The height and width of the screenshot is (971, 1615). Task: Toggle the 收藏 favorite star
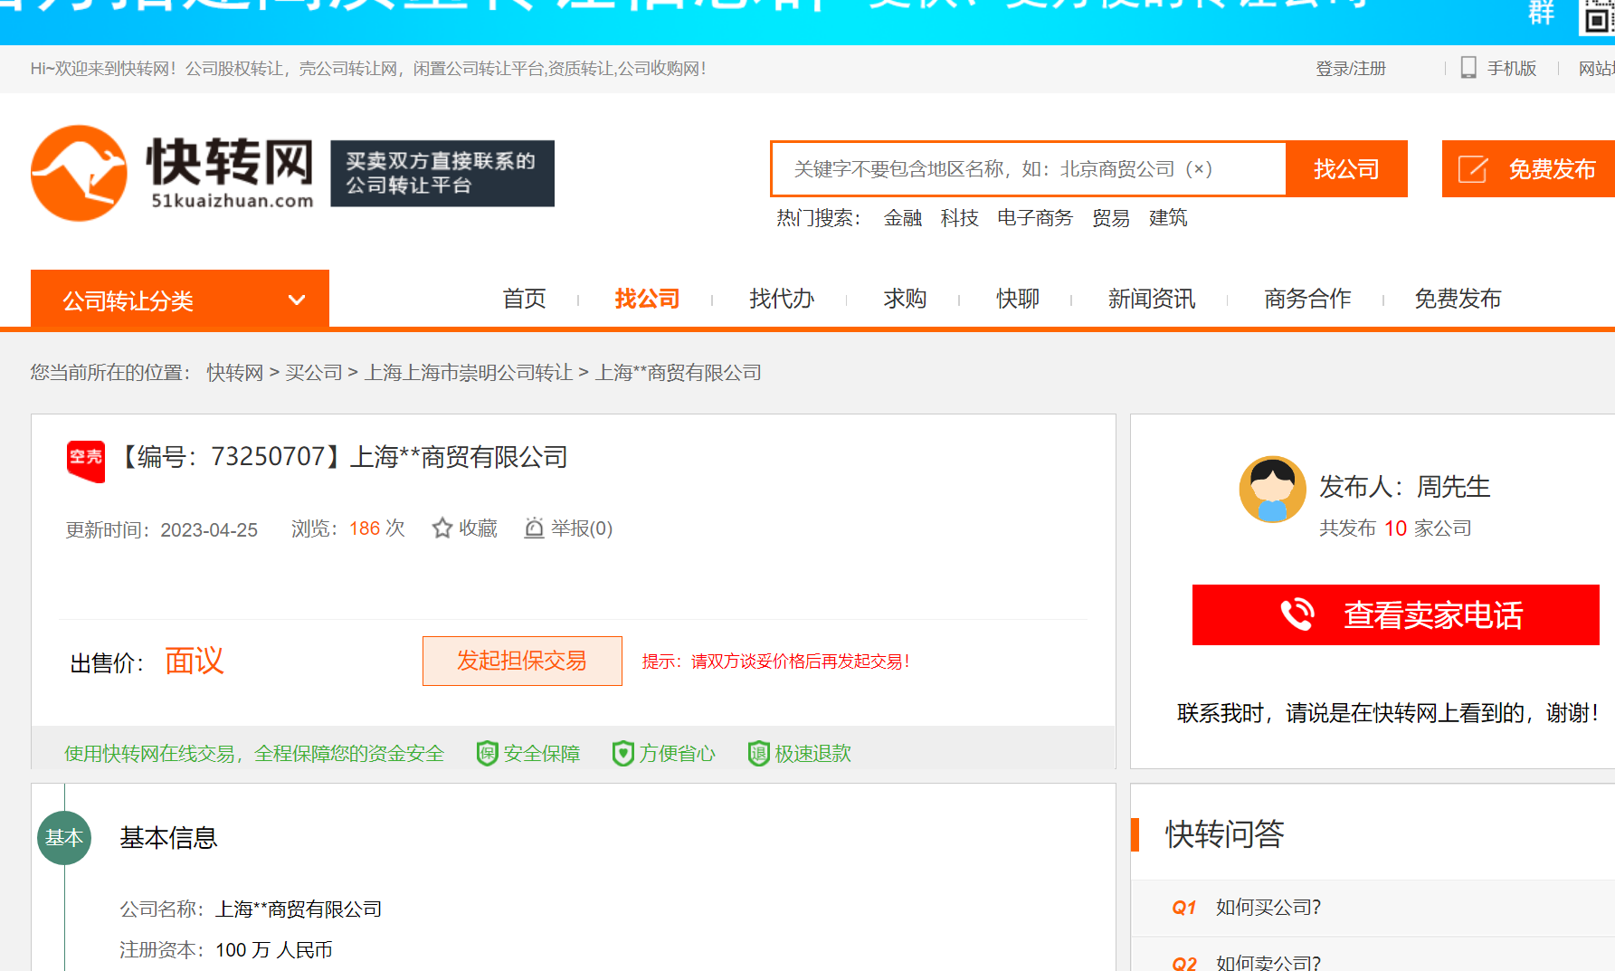(442, 528)
